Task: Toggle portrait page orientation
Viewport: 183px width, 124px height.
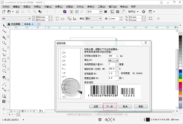Action: pos(57,19)
